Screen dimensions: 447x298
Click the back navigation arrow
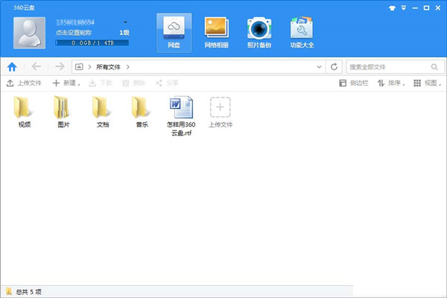pos(37,67)
